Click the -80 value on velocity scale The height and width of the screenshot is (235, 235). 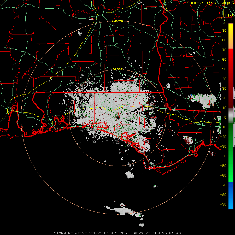[x=223, y=195]
